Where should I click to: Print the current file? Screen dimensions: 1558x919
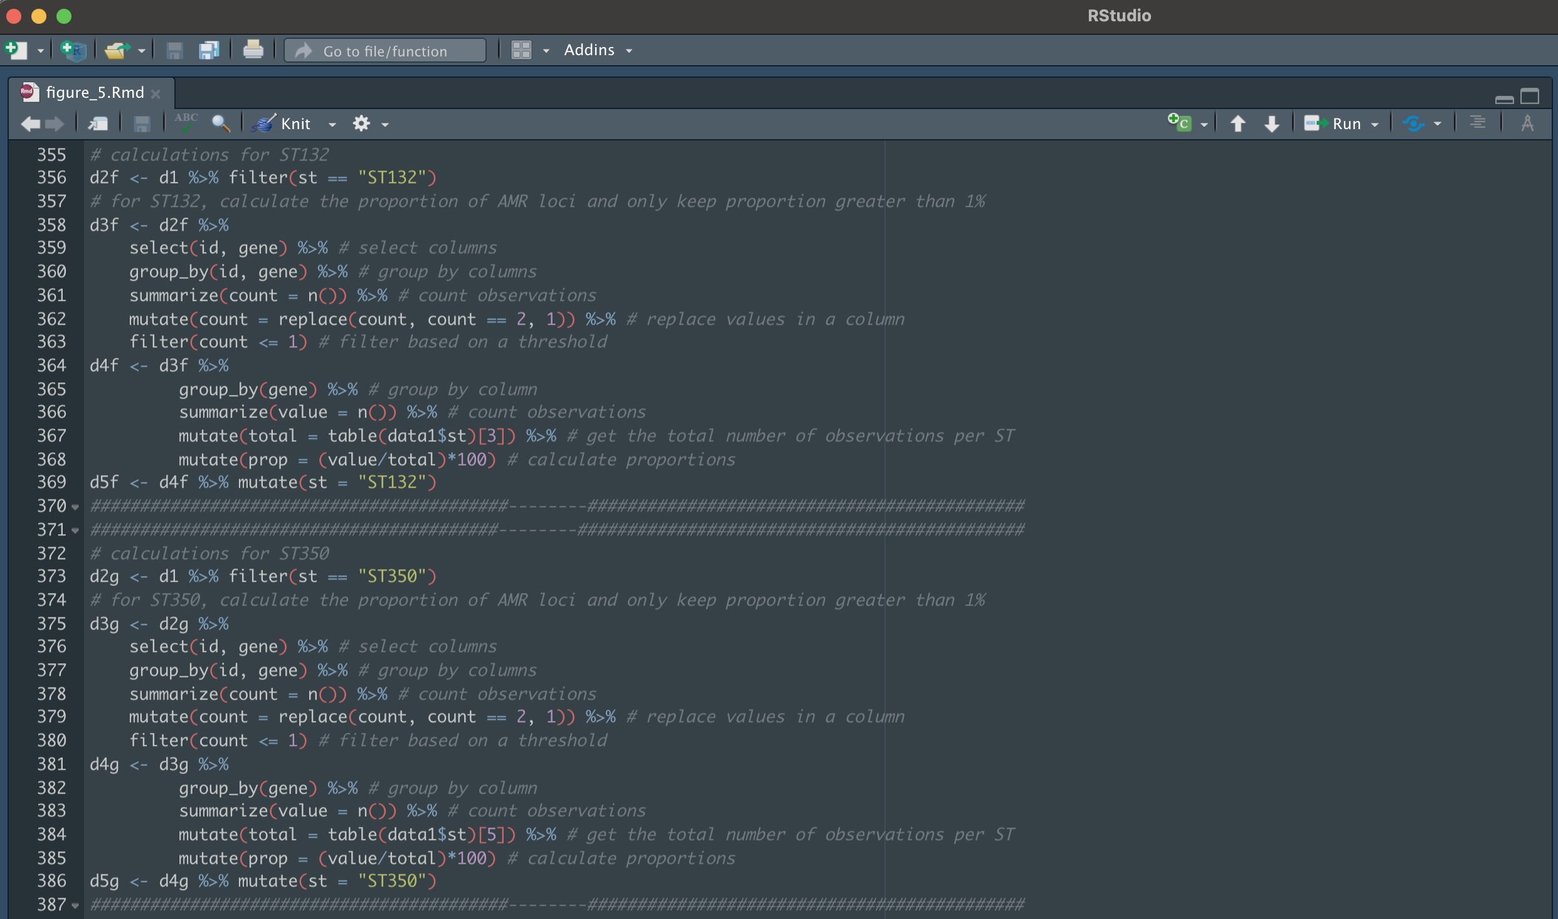coord(253,50)
